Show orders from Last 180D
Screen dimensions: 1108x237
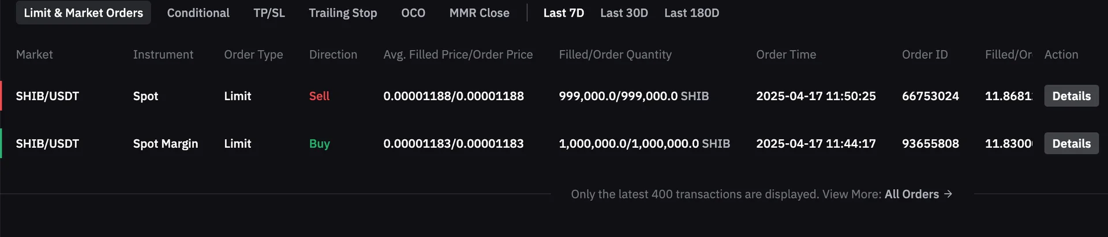[x=691, y=13]
